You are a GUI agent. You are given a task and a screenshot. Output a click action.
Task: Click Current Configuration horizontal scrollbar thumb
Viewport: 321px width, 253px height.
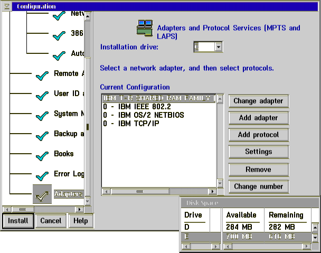pos(140,192)
